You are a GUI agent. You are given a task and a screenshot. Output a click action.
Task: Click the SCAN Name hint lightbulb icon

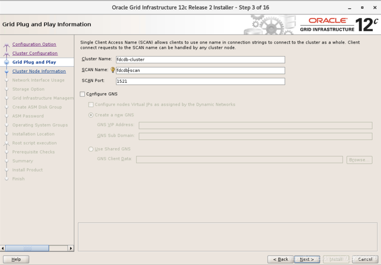pos(113,70)
